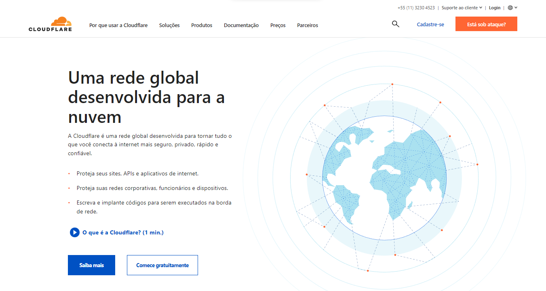Open the Preços page
The width and height of the screenshot is (546, 291).
(x=278, y=25)
